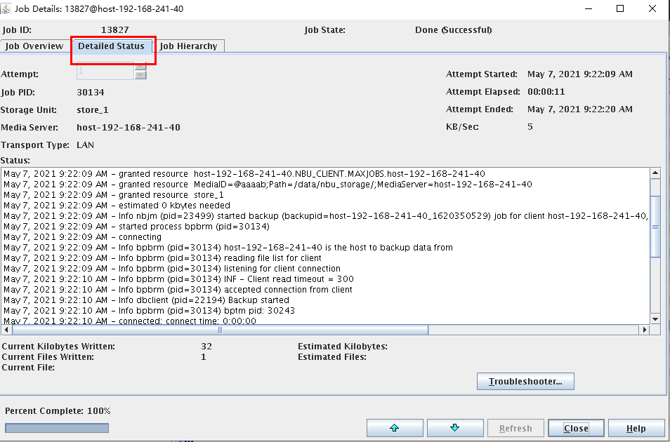The height and width of the screenshot is (442, 670).
Task: Maximize the Job Details window
Action: pos(620,8)
